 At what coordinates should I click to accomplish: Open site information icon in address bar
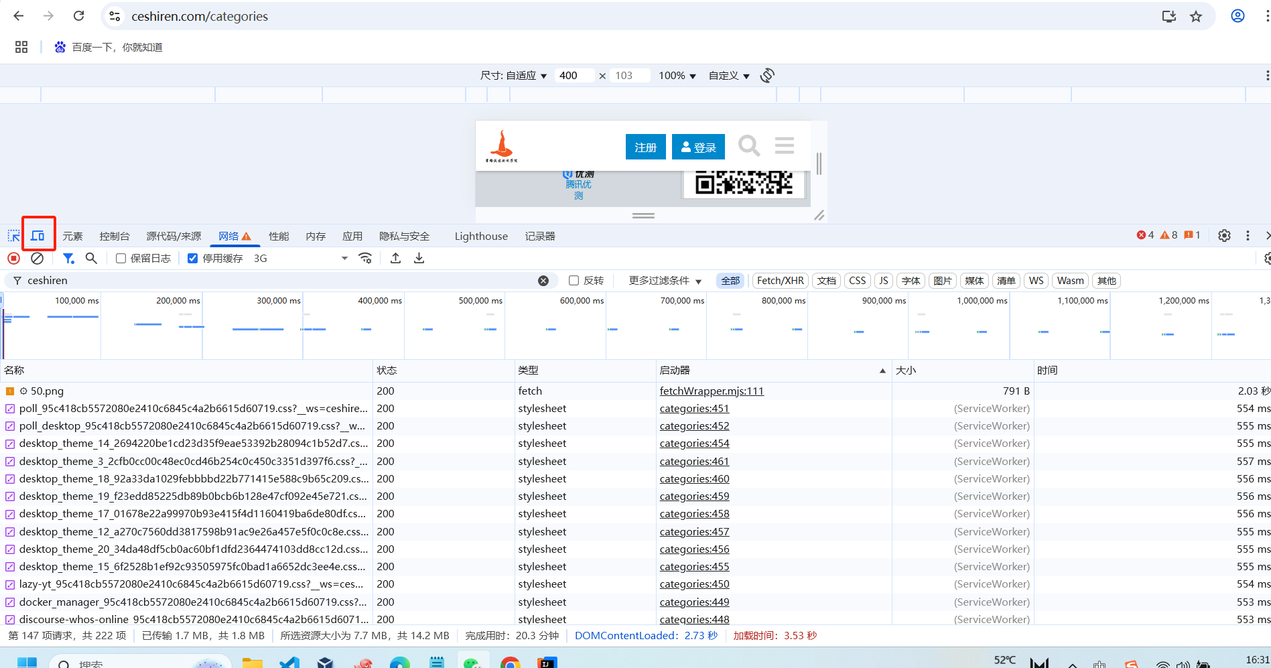click(x=115, y=16)
